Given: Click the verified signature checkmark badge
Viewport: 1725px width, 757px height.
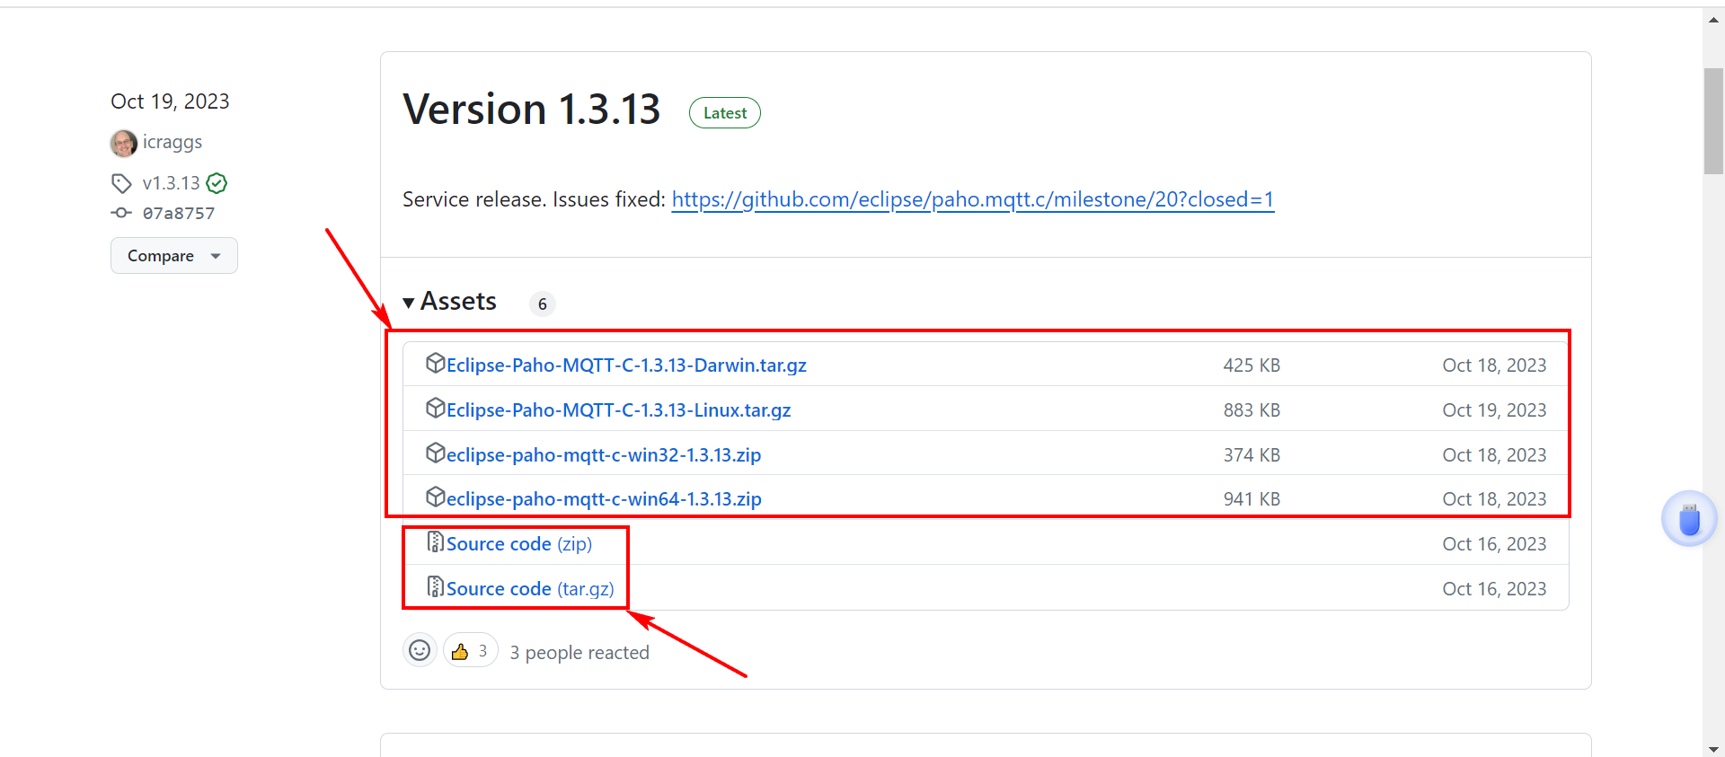Looking at the screenshot, I should [217, 183].
